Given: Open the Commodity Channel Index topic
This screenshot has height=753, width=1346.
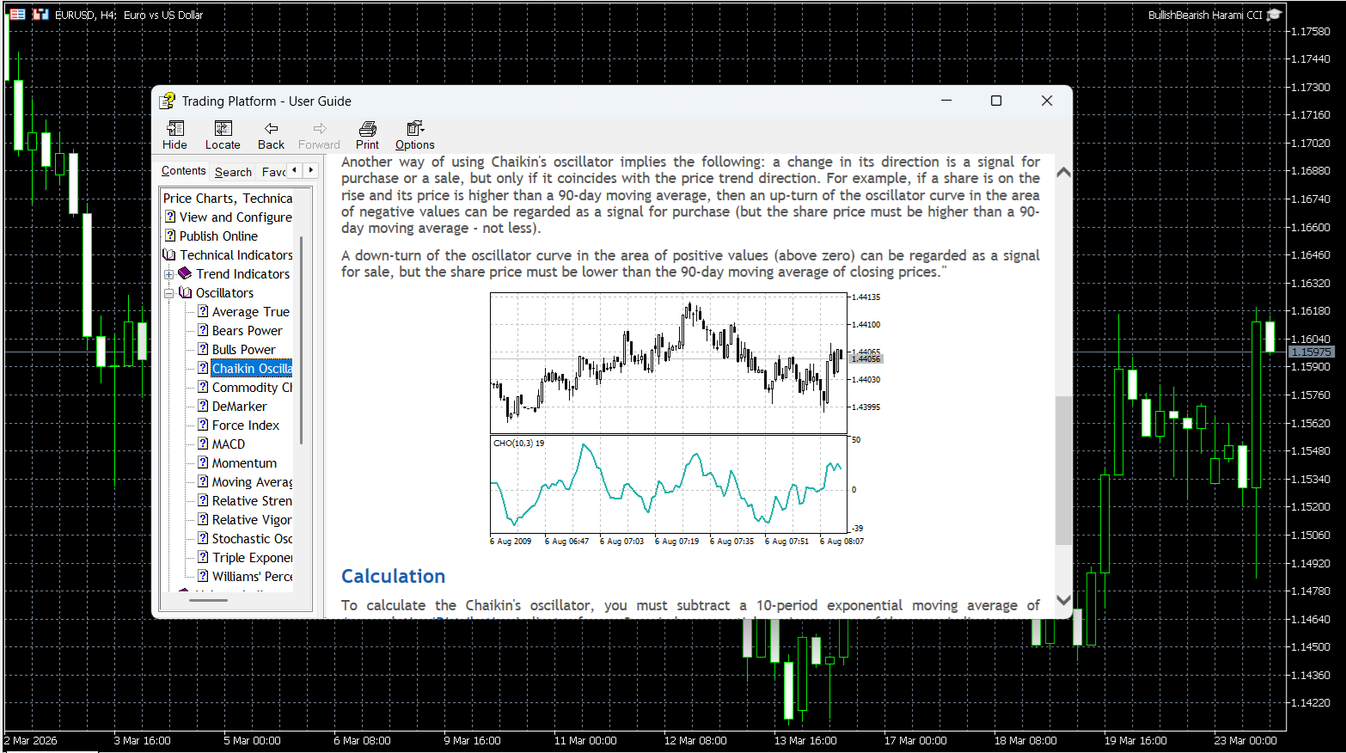Looking at the screenshot, I should pyautogui.click(x=244, y=388).
